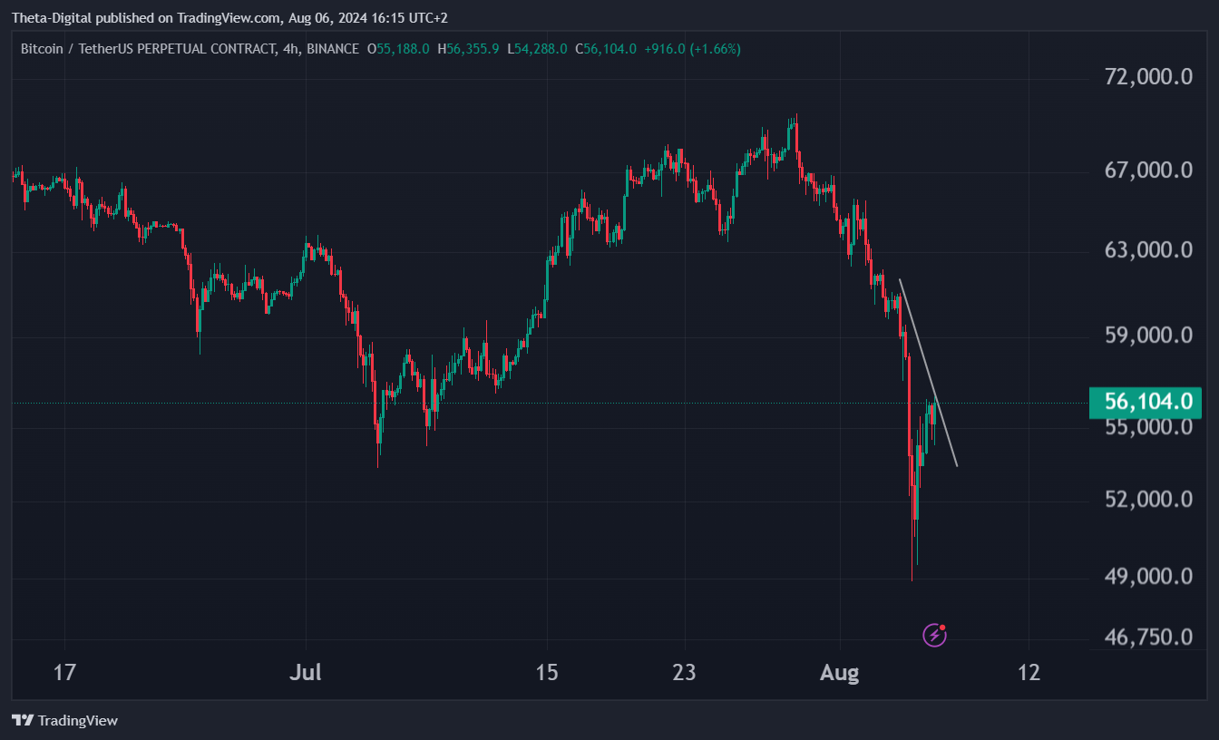This screenshot has width=1219, height=740.
Task: Click the 67,000.0 price axis label
Action: [x=1148, y=170]
